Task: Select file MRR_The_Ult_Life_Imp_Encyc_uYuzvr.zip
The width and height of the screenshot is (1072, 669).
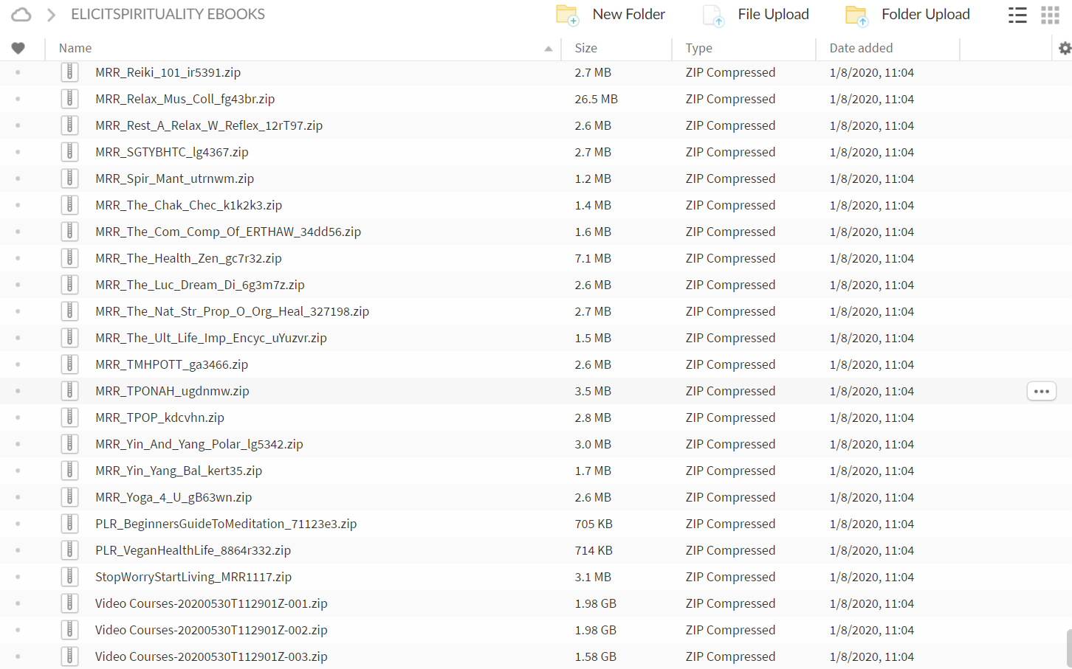Action: pos(211,338)
